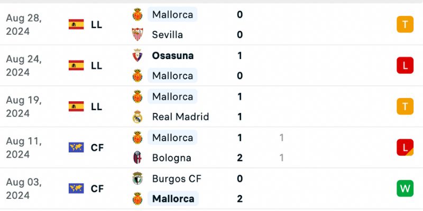Click the Sevilla club crest

(137, 34)
